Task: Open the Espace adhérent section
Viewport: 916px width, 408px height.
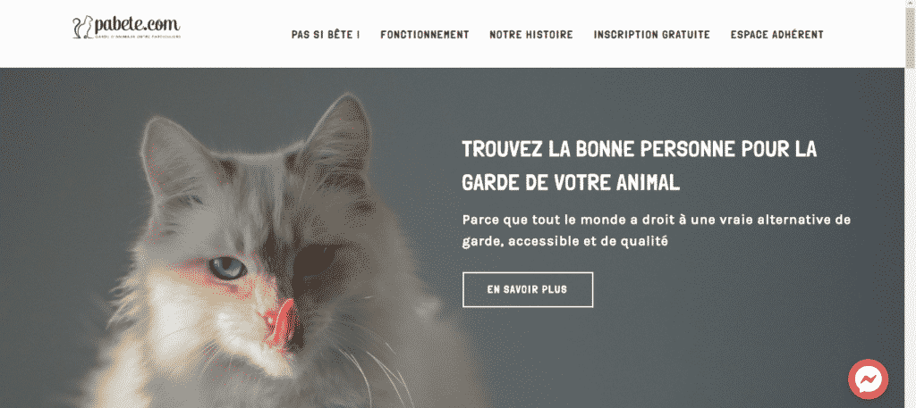Action: tap(777, 35)
